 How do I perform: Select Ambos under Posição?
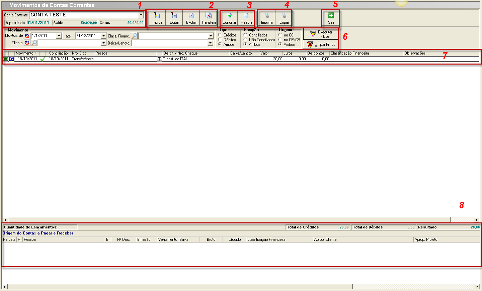pos(245,44)
